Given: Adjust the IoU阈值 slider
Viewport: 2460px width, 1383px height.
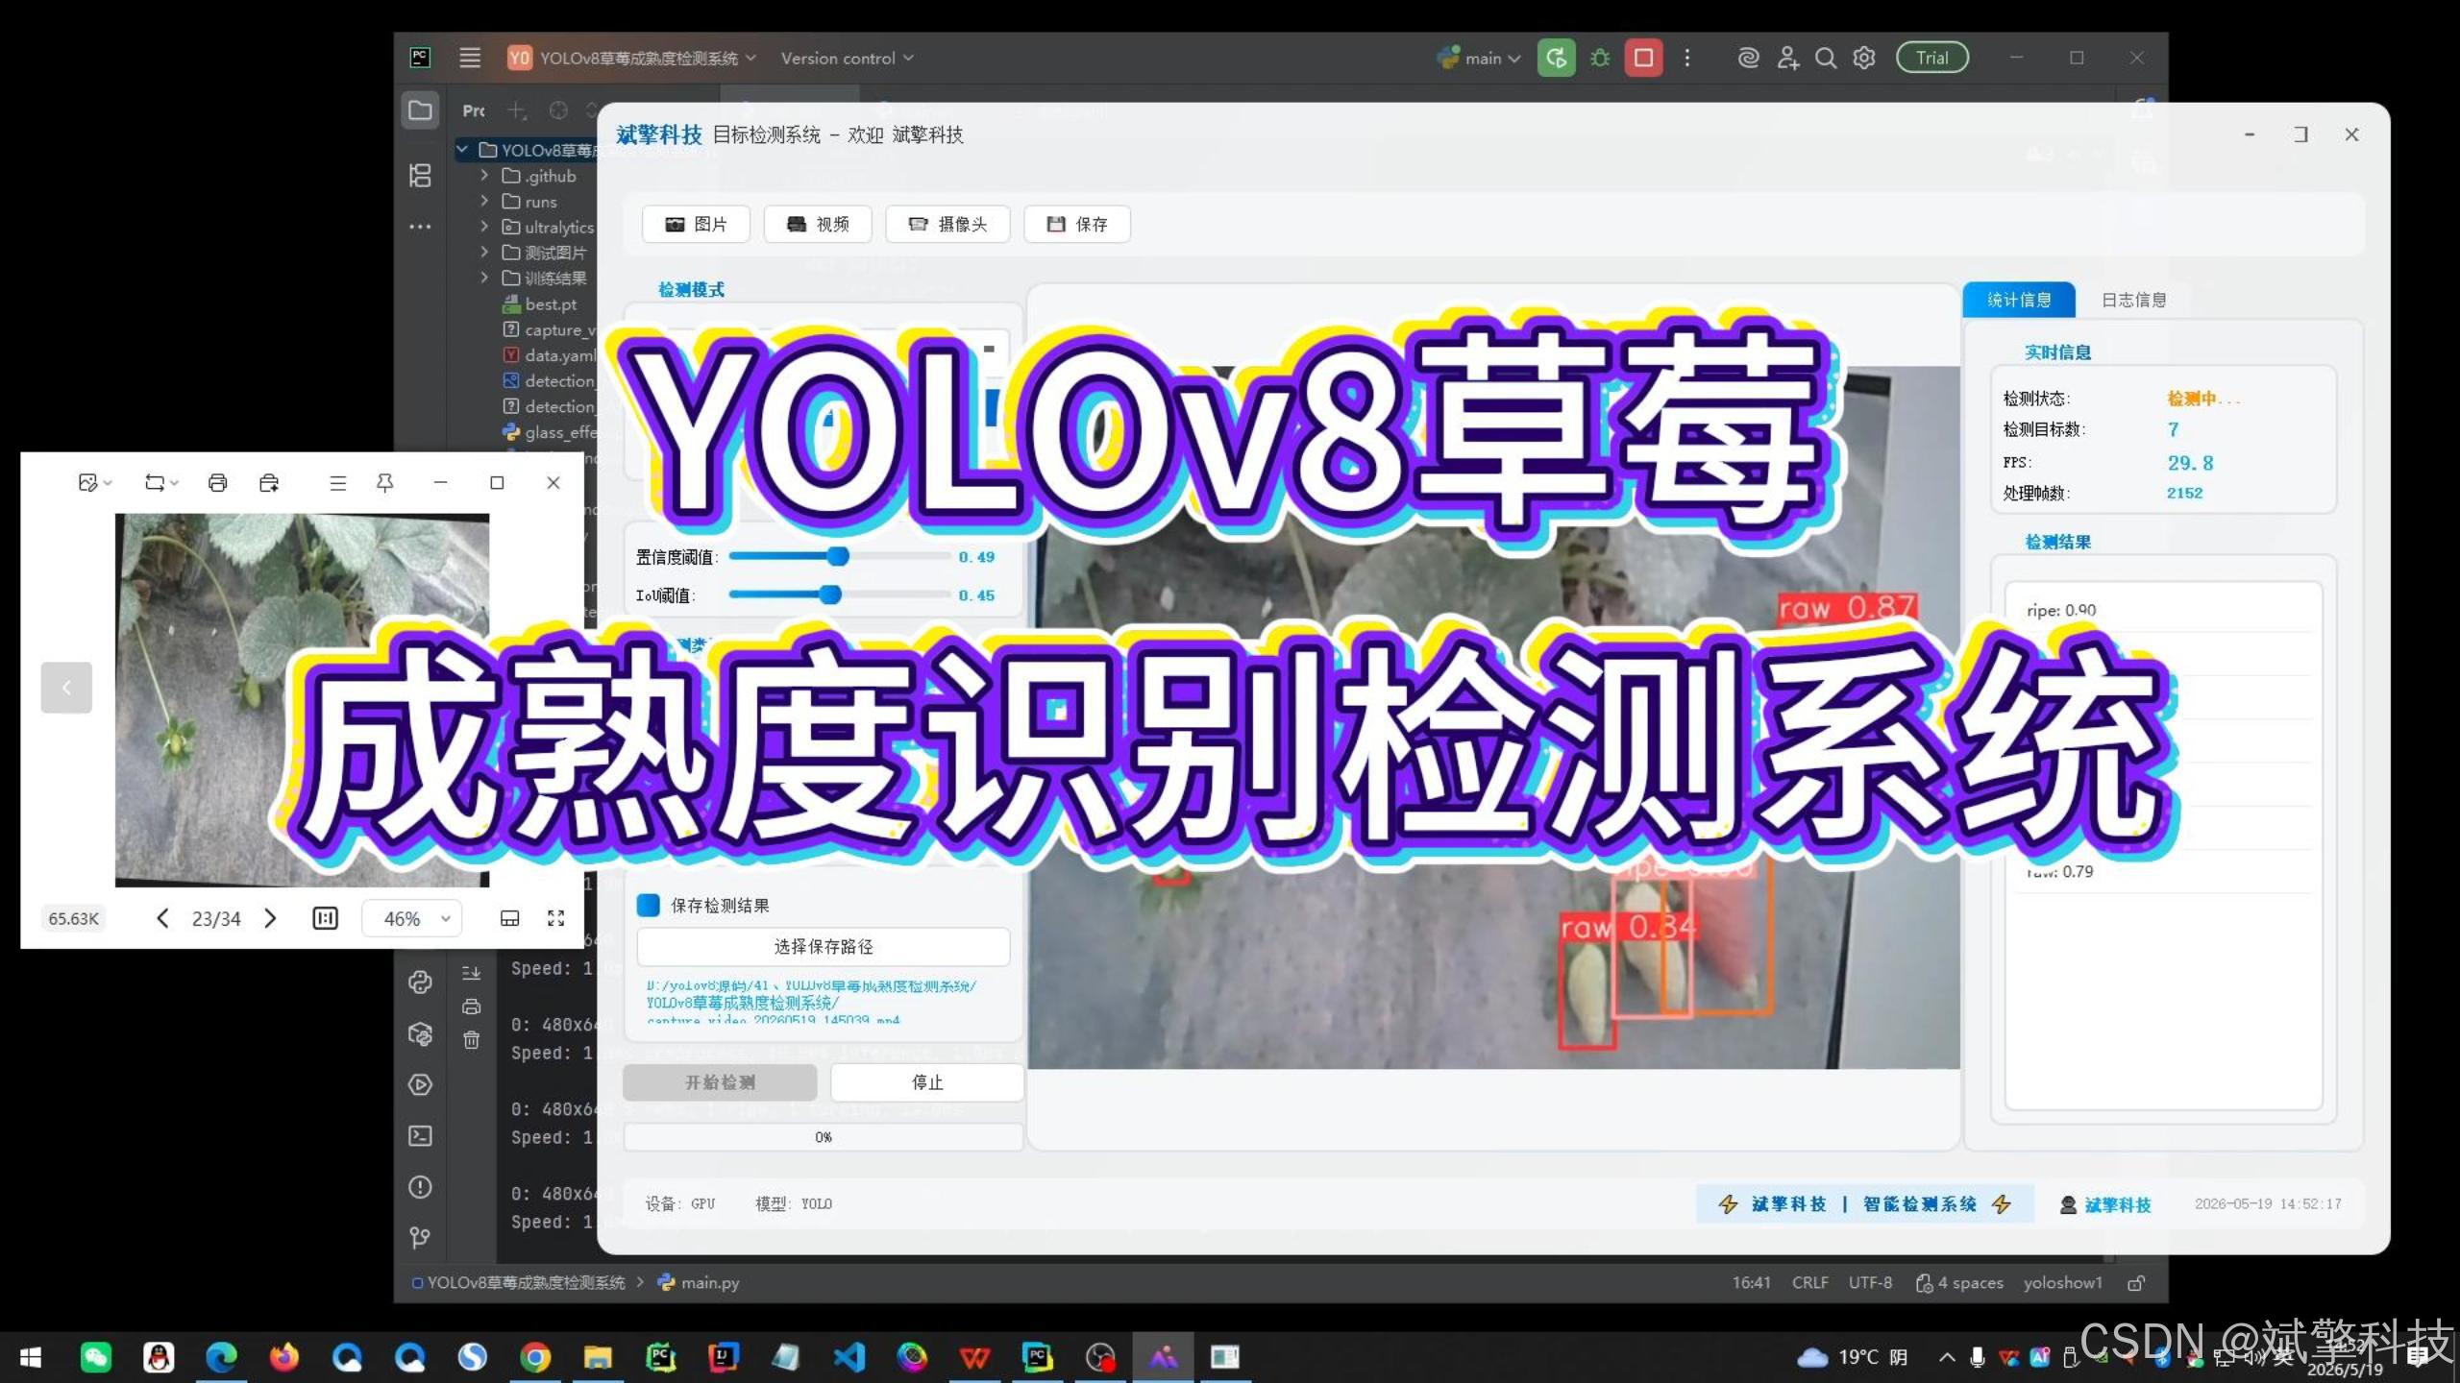Looking at the screenshot, I should tap(831, 594).
